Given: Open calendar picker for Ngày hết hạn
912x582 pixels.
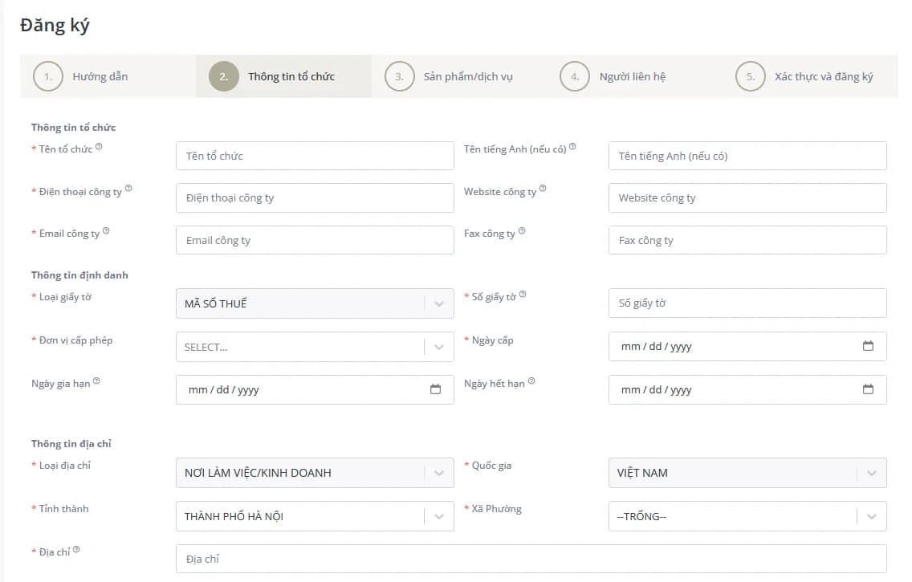Looking at the screenshot, I should tap(868, 389).
